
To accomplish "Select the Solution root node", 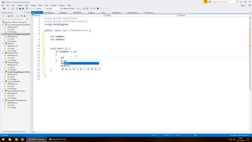I will 16,22.
